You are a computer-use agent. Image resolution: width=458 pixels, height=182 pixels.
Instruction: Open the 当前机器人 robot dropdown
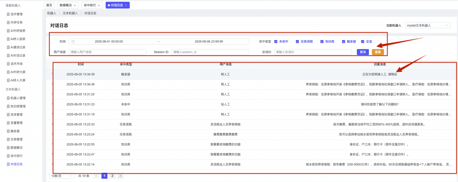(x=427, y=25)
